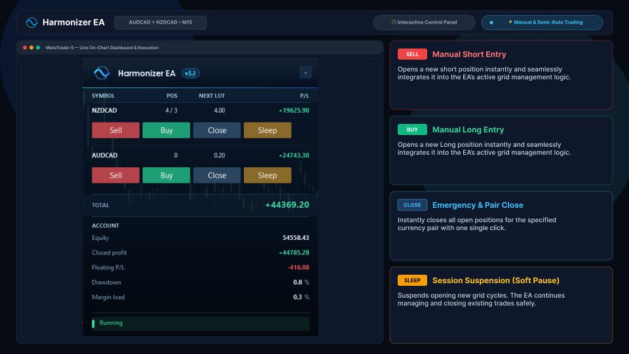
Task: Click the Emergency & Pair Close heading
Action: tap(478, 205)
